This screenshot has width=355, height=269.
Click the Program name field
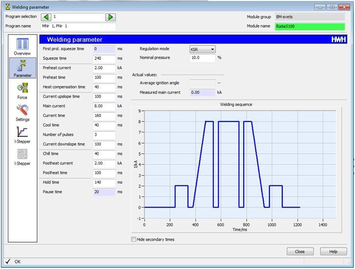tap(78, 26)
